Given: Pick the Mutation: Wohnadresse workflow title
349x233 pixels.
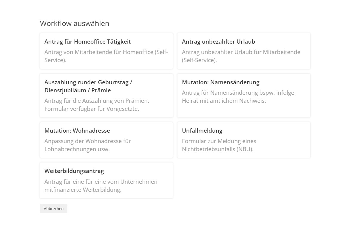Looking at the screenshot, I should coord(77,131).
